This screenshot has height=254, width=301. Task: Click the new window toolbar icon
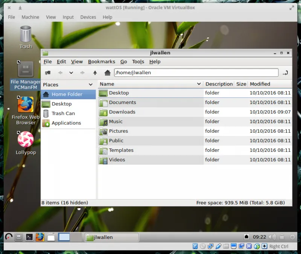click(x=48, y=73)
